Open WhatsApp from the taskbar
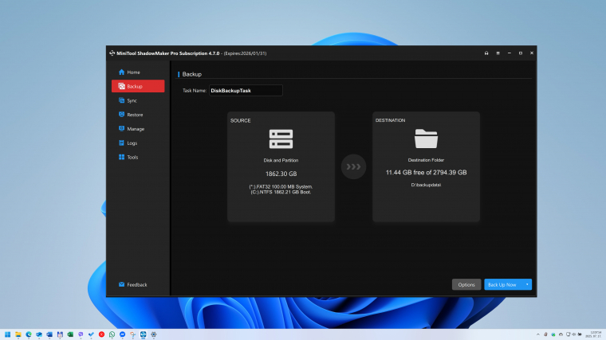This screenshot has height=340, width=606. (112, 334)
